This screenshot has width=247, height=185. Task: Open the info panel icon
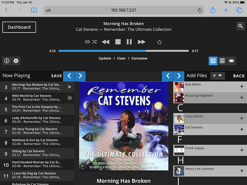[x=7, y=61]
